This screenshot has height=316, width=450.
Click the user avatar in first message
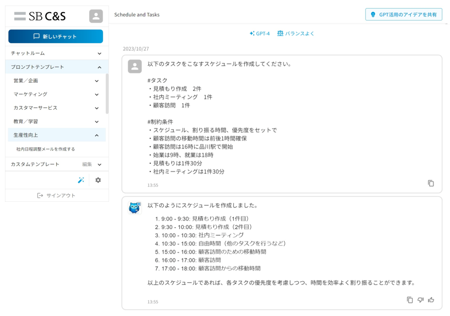pos(135,66)
